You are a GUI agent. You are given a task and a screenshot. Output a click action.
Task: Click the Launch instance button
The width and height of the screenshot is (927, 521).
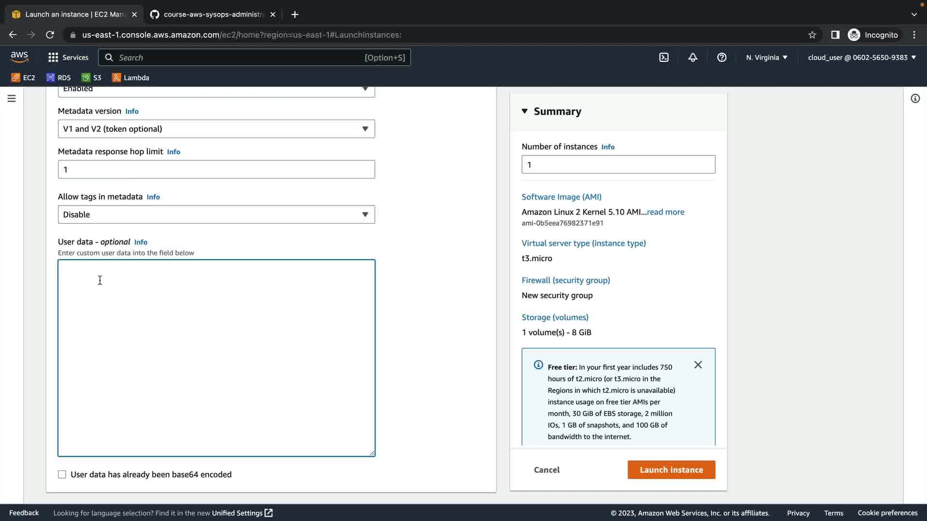[671, 470]
